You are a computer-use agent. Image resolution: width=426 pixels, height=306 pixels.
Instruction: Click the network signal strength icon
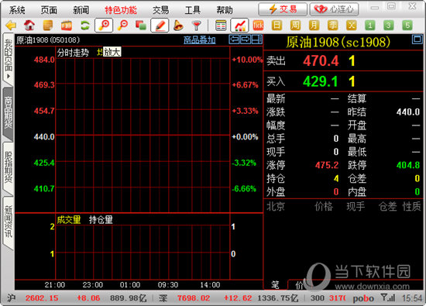click(x=388, y=298)
